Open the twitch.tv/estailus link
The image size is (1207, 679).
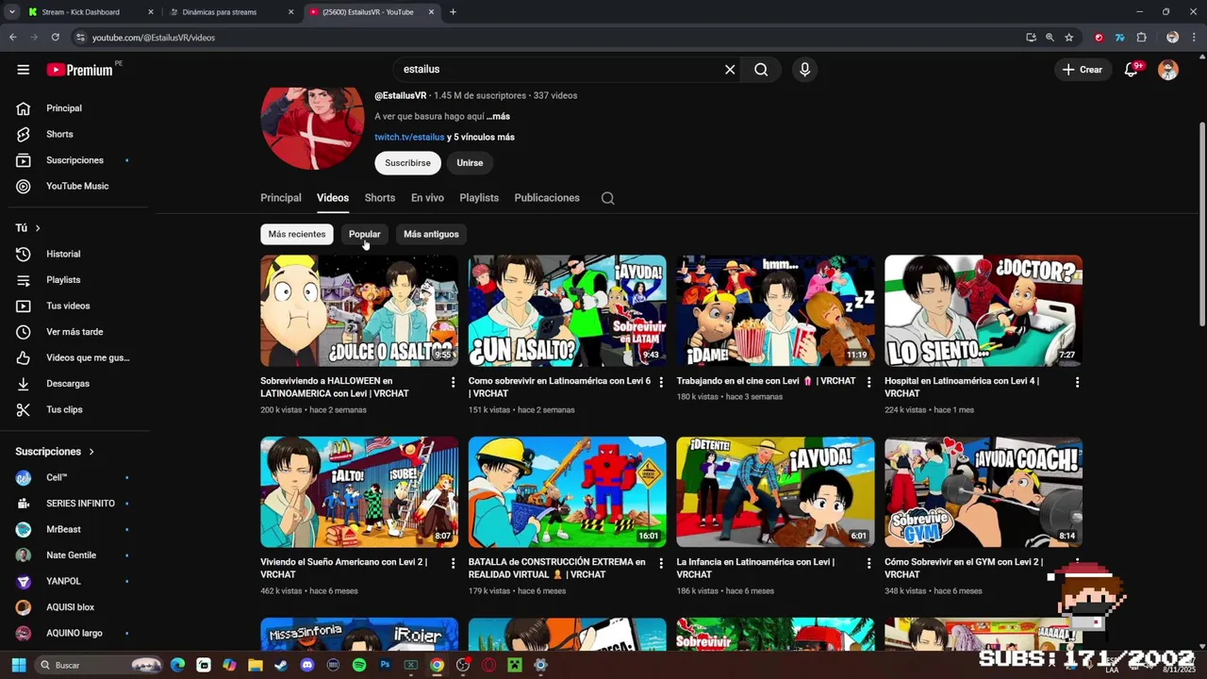point(409,137)
